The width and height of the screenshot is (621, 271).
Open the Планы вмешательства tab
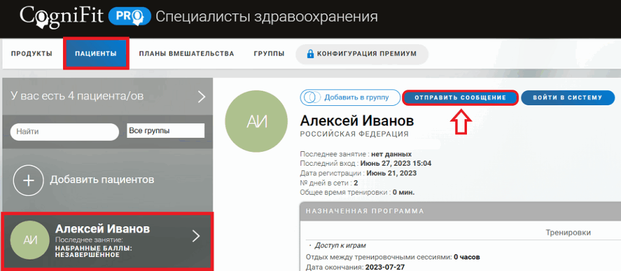[x=186, y=54]
